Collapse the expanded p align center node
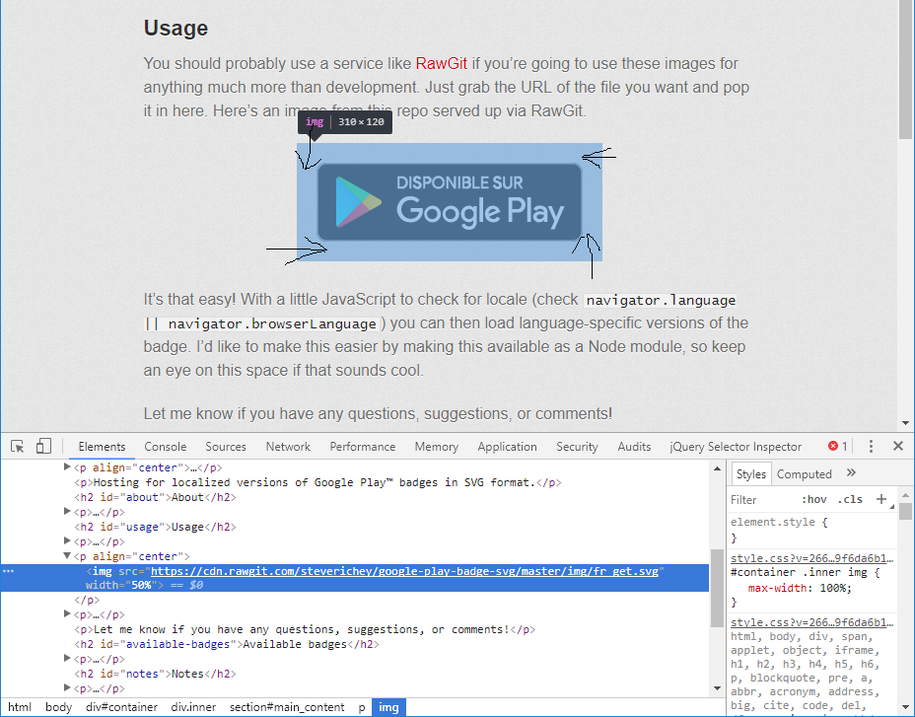 [x=67, y=556]
